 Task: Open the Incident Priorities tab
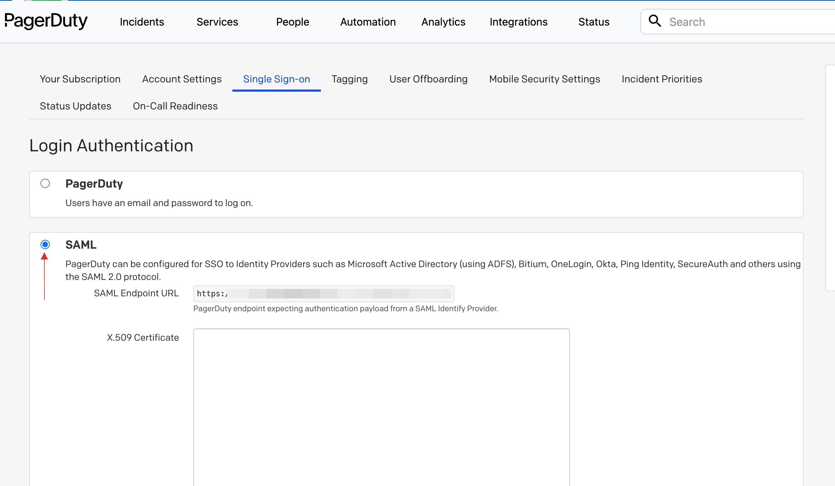(x=662, y=79)
